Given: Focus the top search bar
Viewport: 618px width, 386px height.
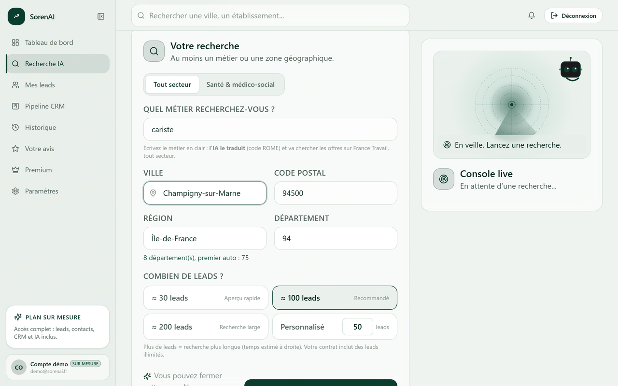Looking at the screenshot, I should pyautogui.click(x=270, y=15).
